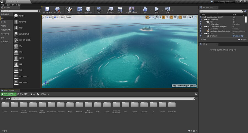This screenshot has height=133, width=248.
Task: Open rotation snap angle 10° dropdown
Action: (x=175, y=17)
